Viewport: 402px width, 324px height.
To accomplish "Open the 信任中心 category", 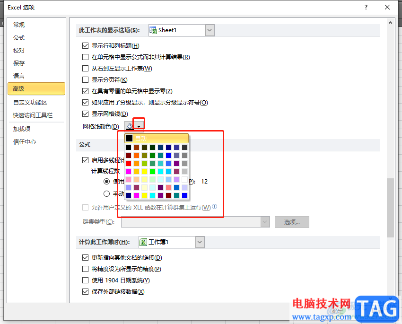I will (36, 142).
